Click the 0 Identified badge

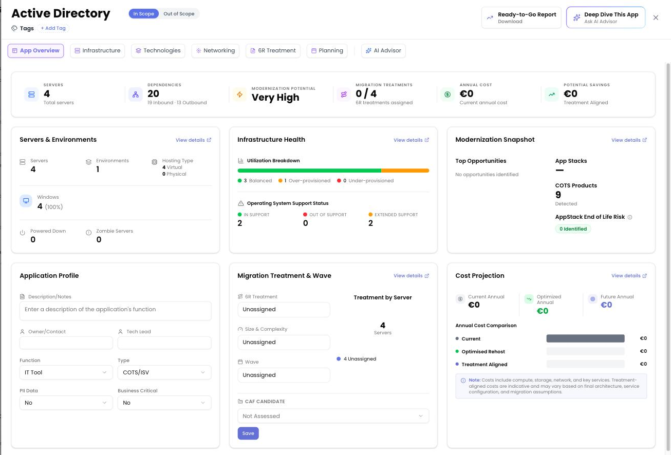pyautogui.click(x=573, y=229)
